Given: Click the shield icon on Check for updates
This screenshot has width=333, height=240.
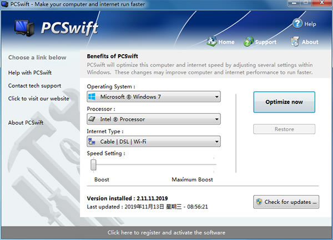Looking at the screenshot, I should pos(259,202).
